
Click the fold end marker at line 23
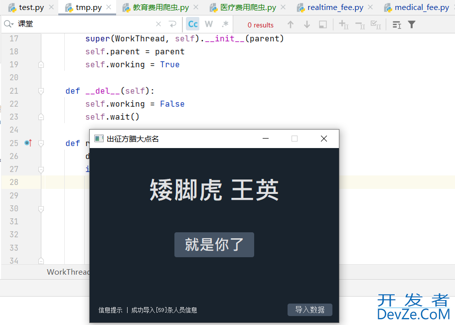[41, 117]
